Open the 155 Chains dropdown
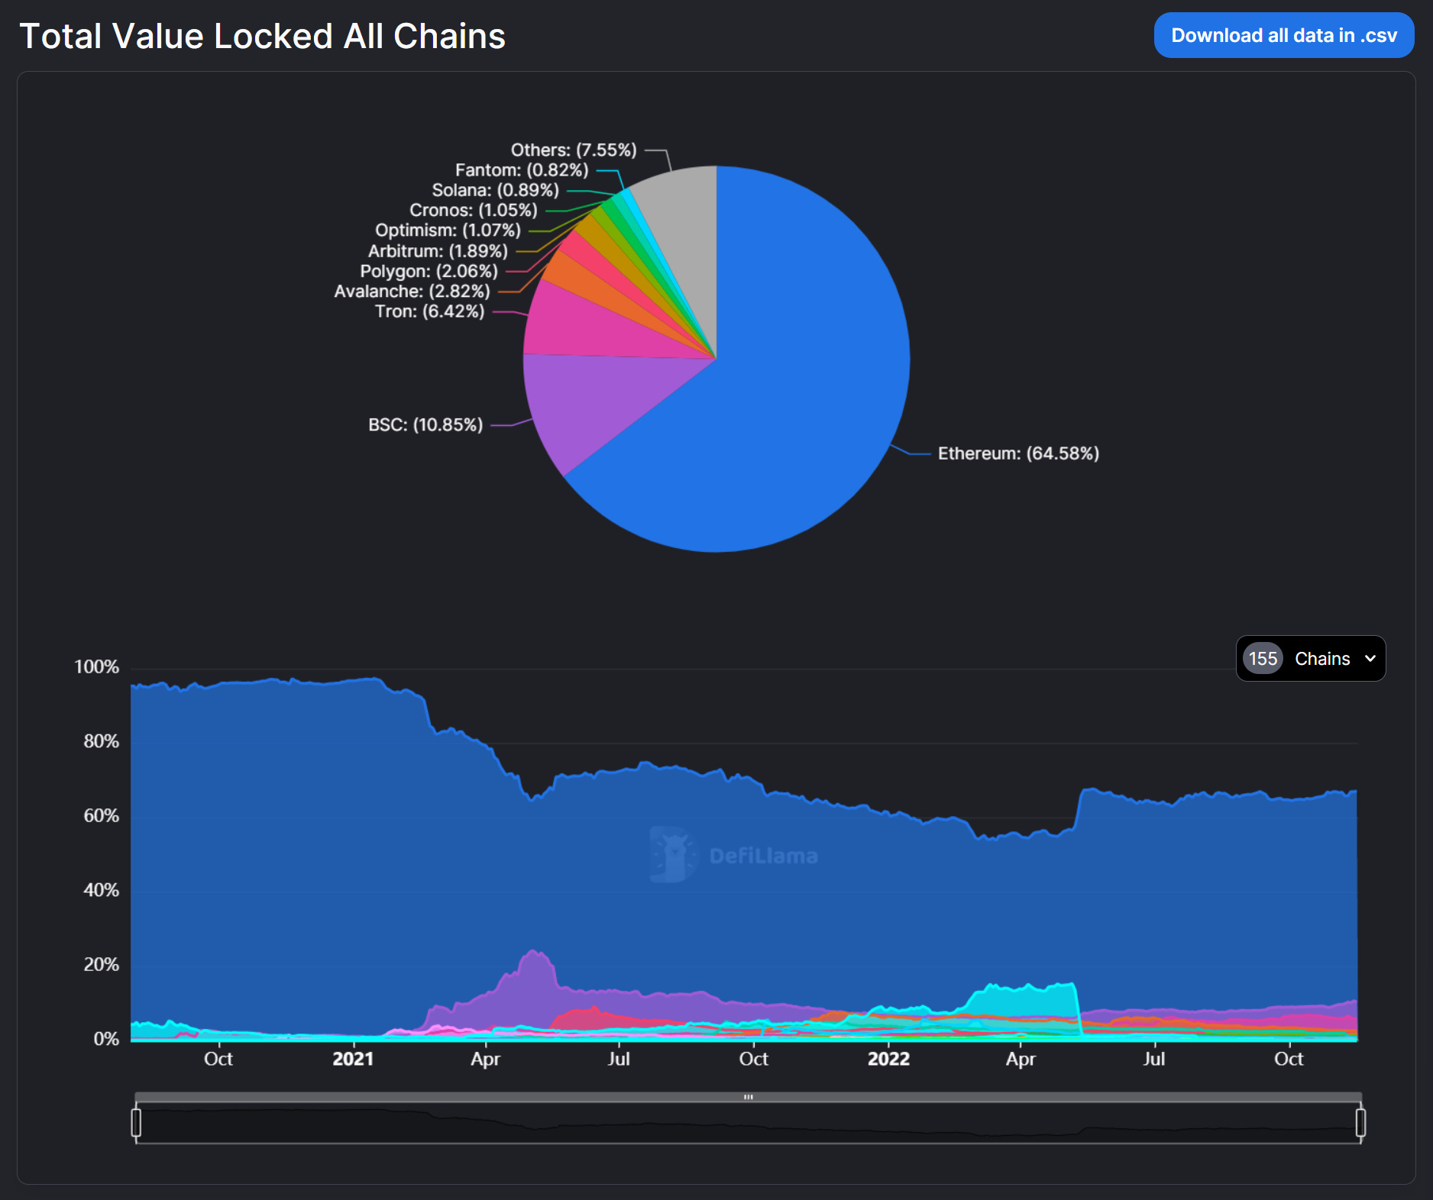Screen dimensions: 1433x1200 [1311, 658]
